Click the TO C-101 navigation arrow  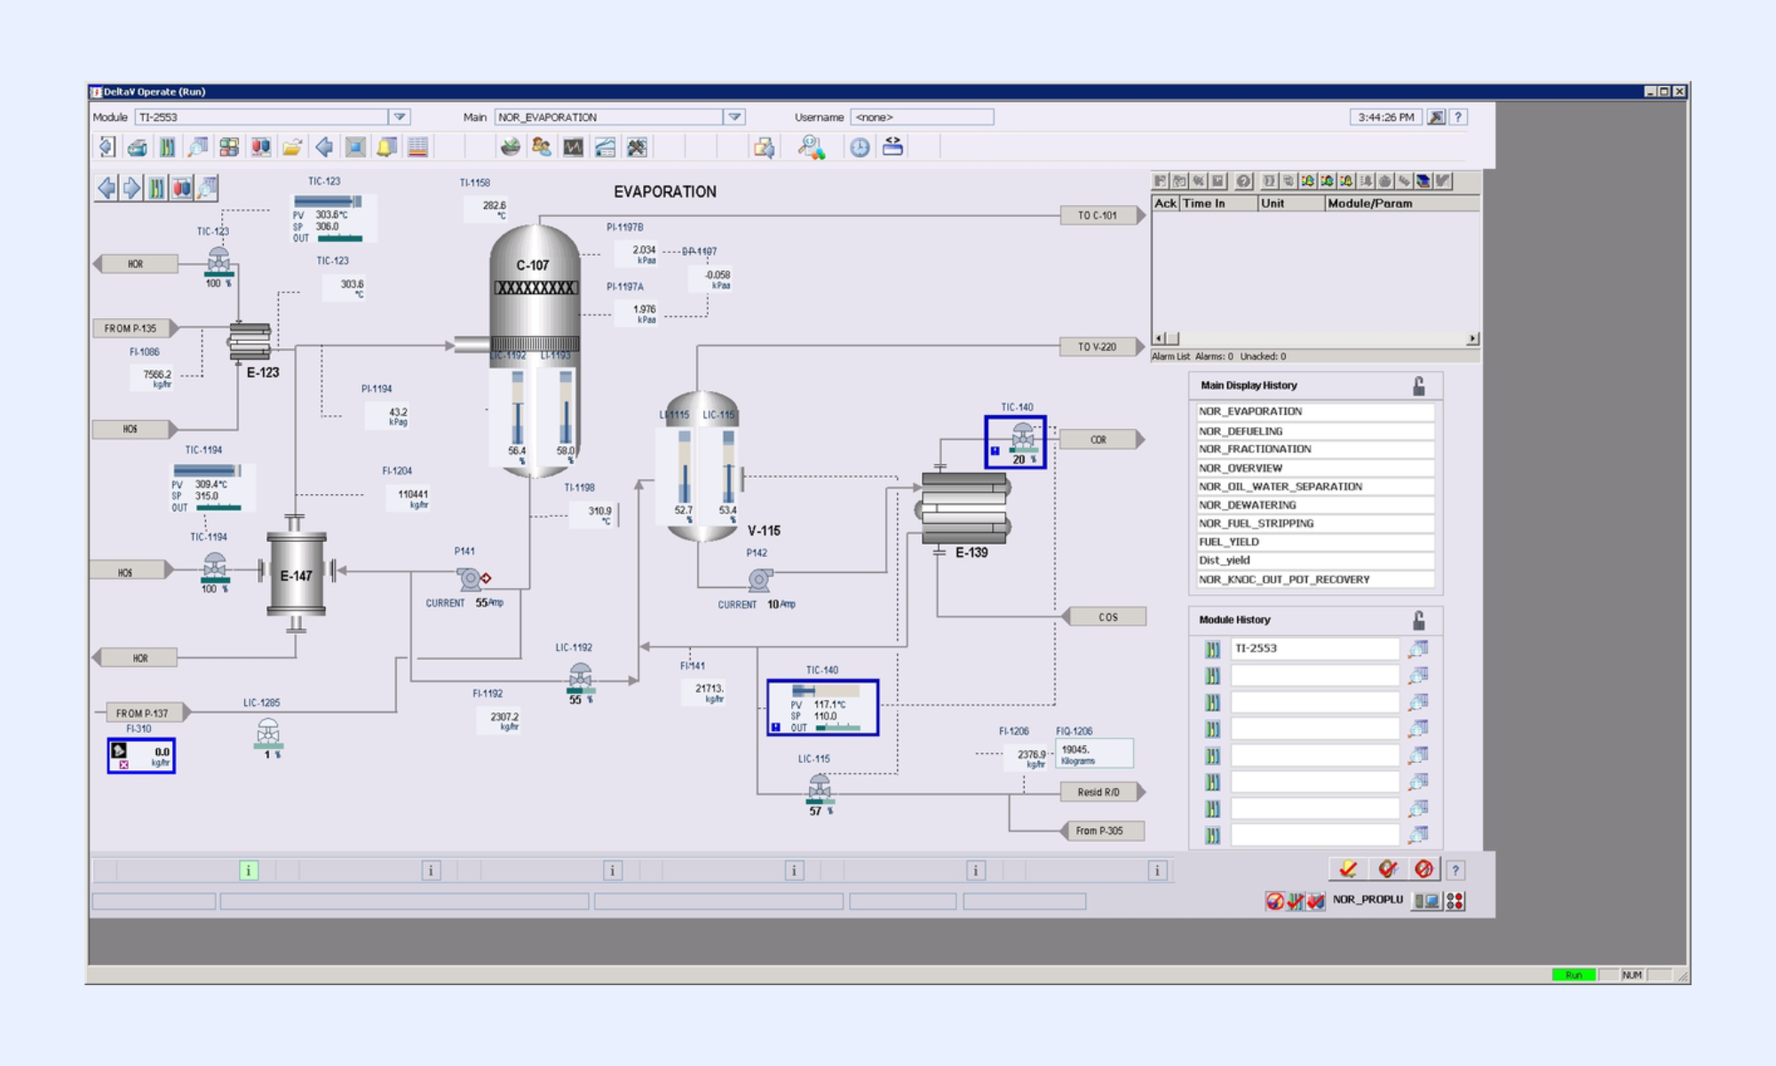1102,216
